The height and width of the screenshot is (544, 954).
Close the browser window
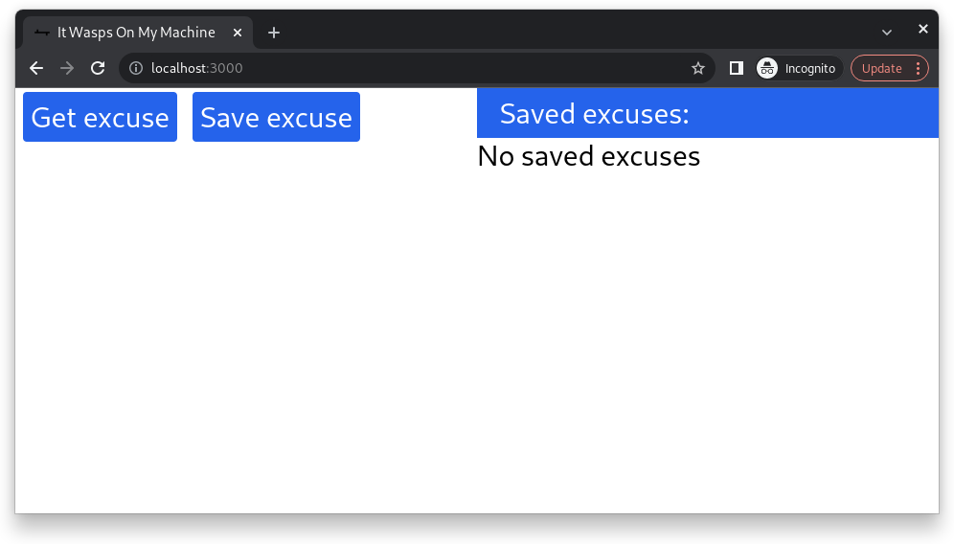click(923, 30)
